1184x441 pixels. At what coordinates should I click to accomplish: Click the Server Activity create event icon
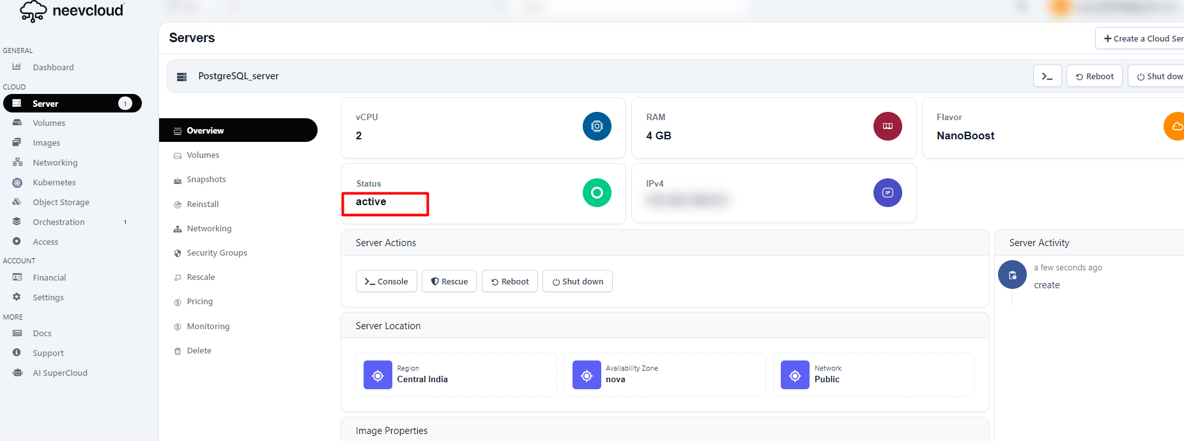pos(1012,275)
